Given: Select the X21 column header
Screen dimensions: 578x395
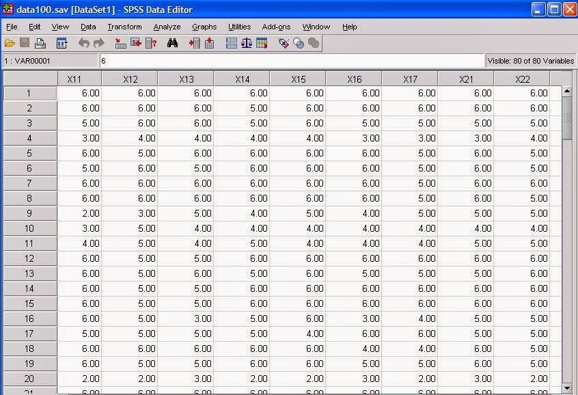Looking at the screenshot, I should [x=466, y=79].
